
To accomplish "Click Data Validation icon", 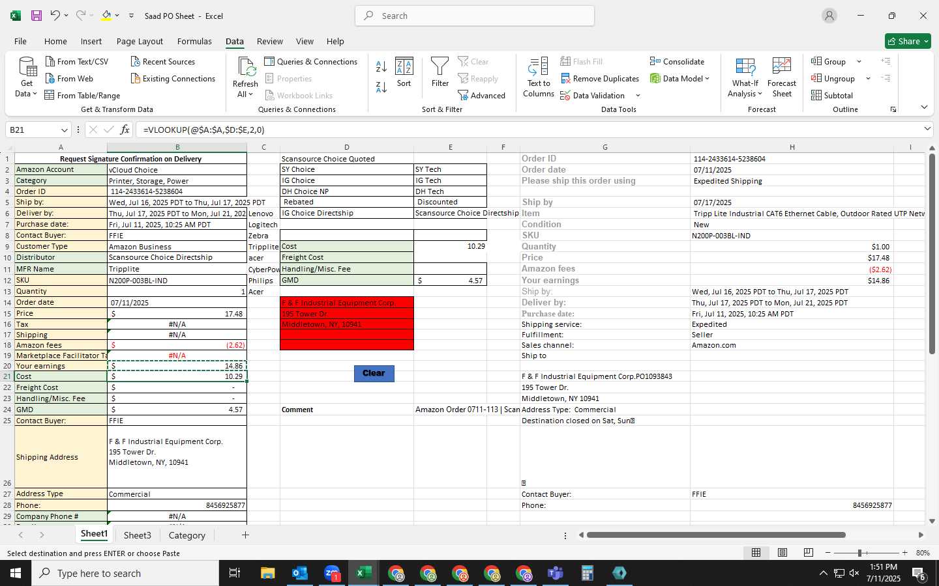I will tap(565, 95).
